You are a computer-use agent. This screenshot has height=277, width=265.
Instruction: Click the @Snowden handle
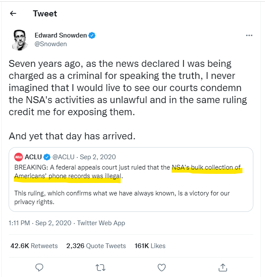coord(51,44)
